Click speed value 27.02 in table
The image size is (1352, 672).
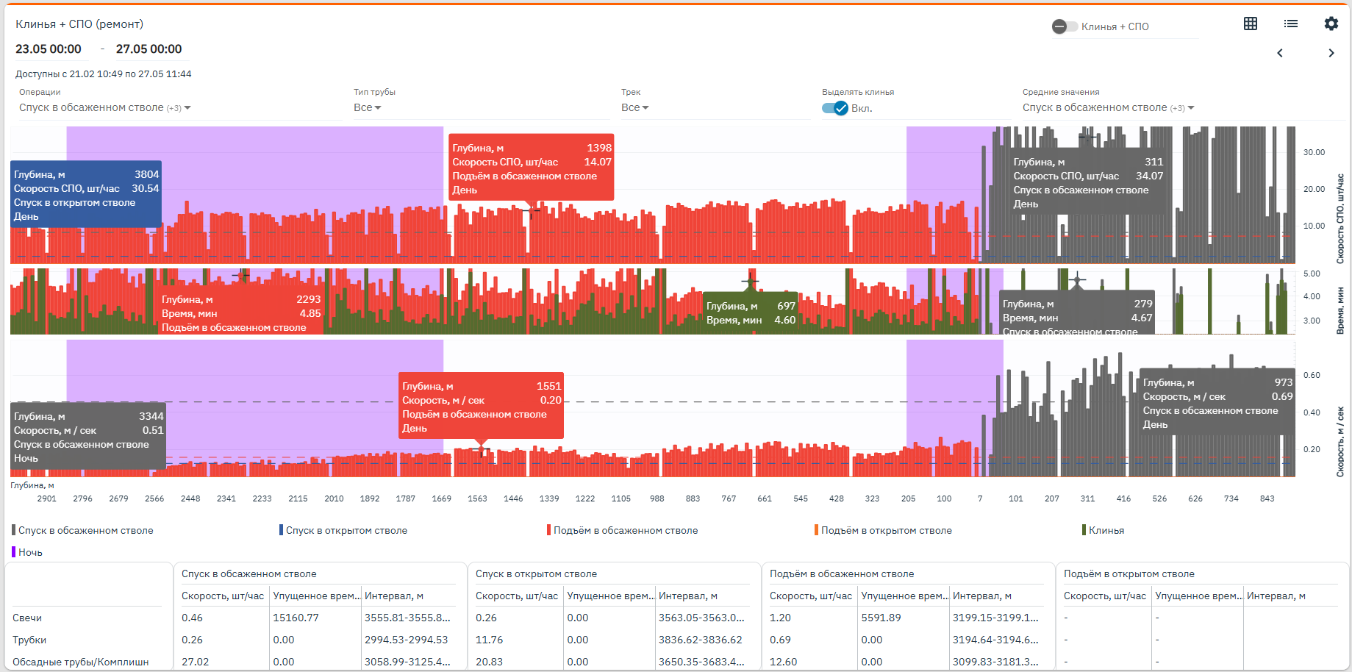pyautogui.click(x=196, y=662)
